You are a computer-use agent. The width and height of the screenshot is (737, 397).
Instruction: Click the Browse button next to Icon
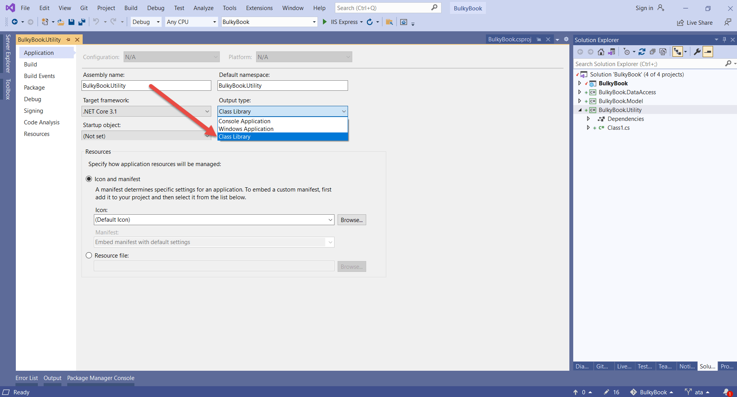352,220
